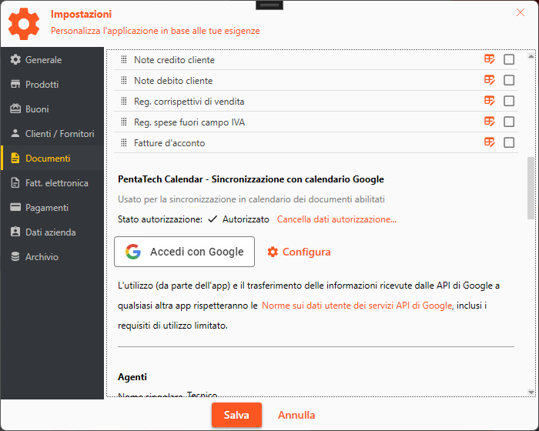Enable the Note credito cliente checkbox

(x=509, y=59)
